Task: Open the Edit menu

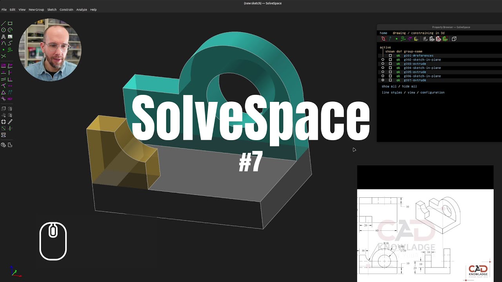Action: [13, 9]
